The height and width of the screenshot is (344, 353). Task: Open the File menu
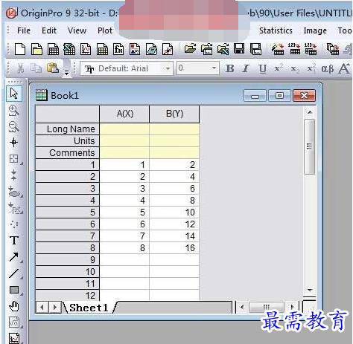click(24, 30)
